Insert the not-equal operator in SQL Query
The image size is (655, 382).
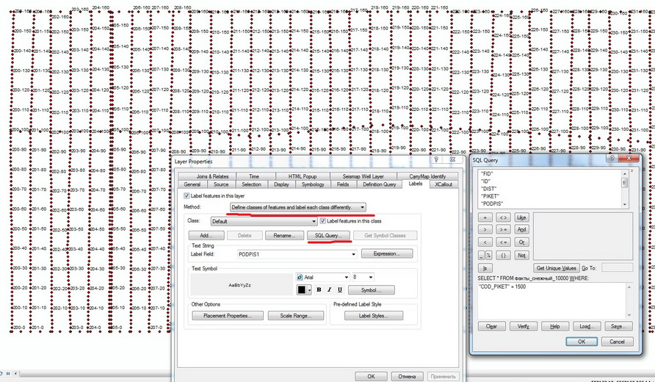click(504, 217)
